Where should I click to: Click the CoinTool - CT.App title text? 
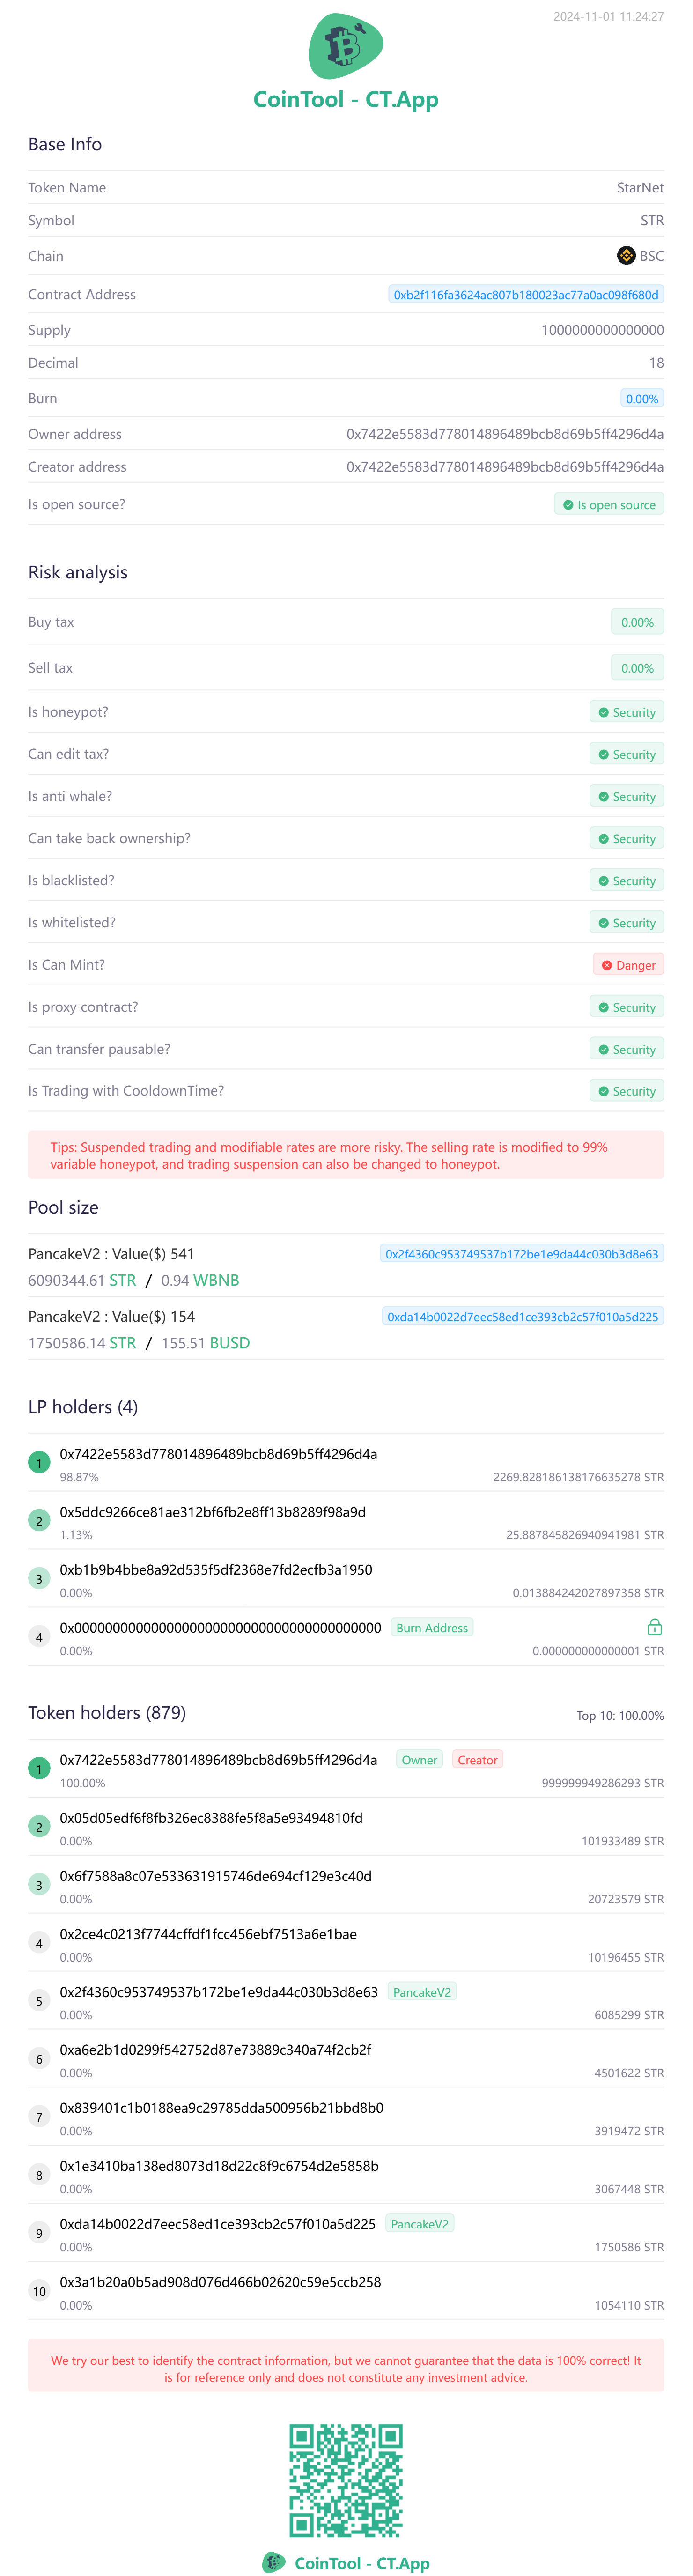point(345,99)
